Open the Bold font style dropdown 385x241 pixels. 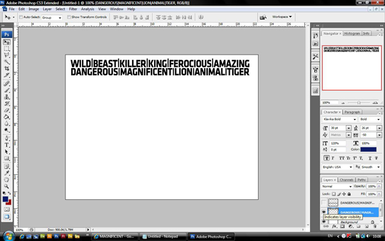pyautogui.click(x=378, y=120)
